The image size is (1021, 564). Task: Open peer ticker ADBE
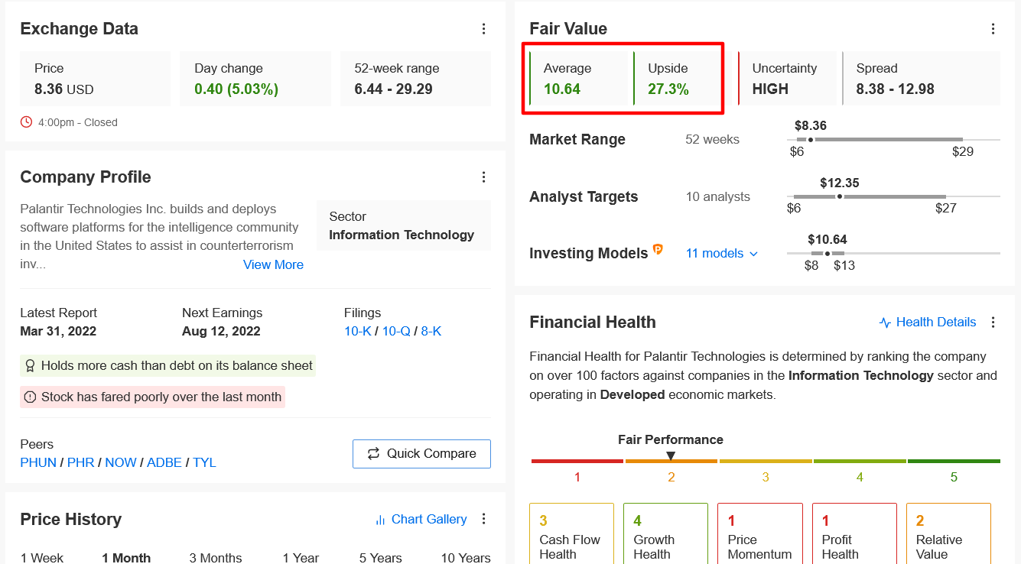tap(164, 462)
